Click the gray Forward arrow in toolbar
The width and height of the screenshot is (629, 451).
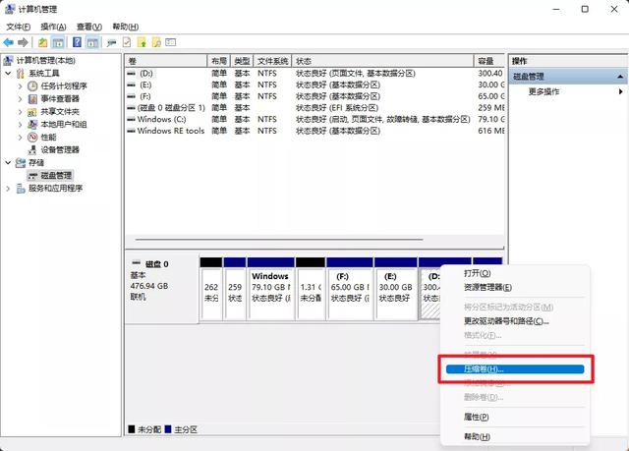point(23,42)
